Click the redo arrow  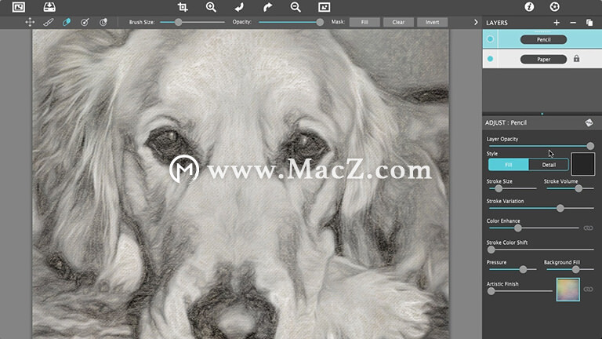coord(267,7)
